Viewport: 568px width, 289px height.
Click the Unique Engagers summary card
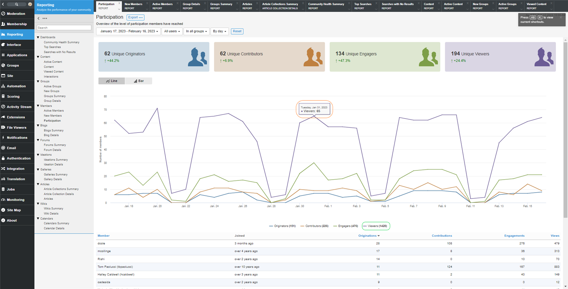[385, 57]
